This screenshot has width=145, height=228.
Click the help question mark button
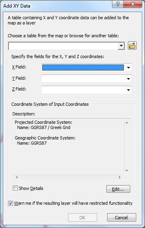pyautogui.click(x=118, y=4)
